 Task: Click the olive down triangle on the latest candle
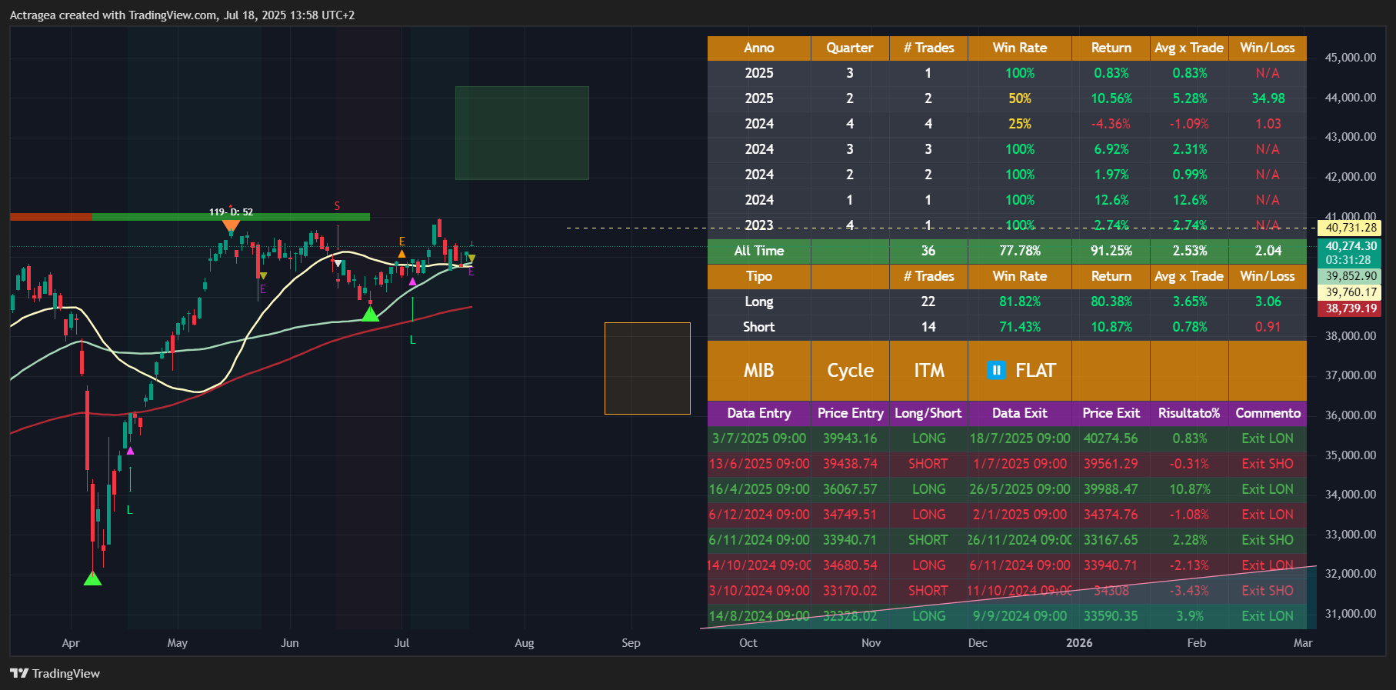coord(471,258)
